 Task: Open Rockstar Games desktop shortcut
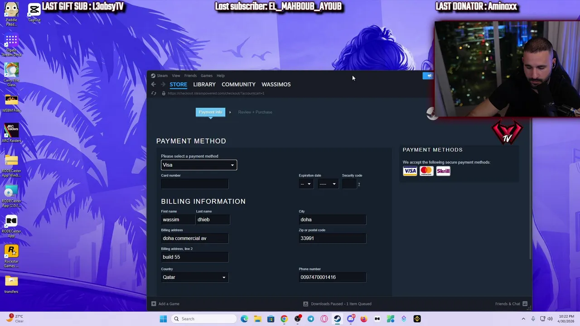11,256
